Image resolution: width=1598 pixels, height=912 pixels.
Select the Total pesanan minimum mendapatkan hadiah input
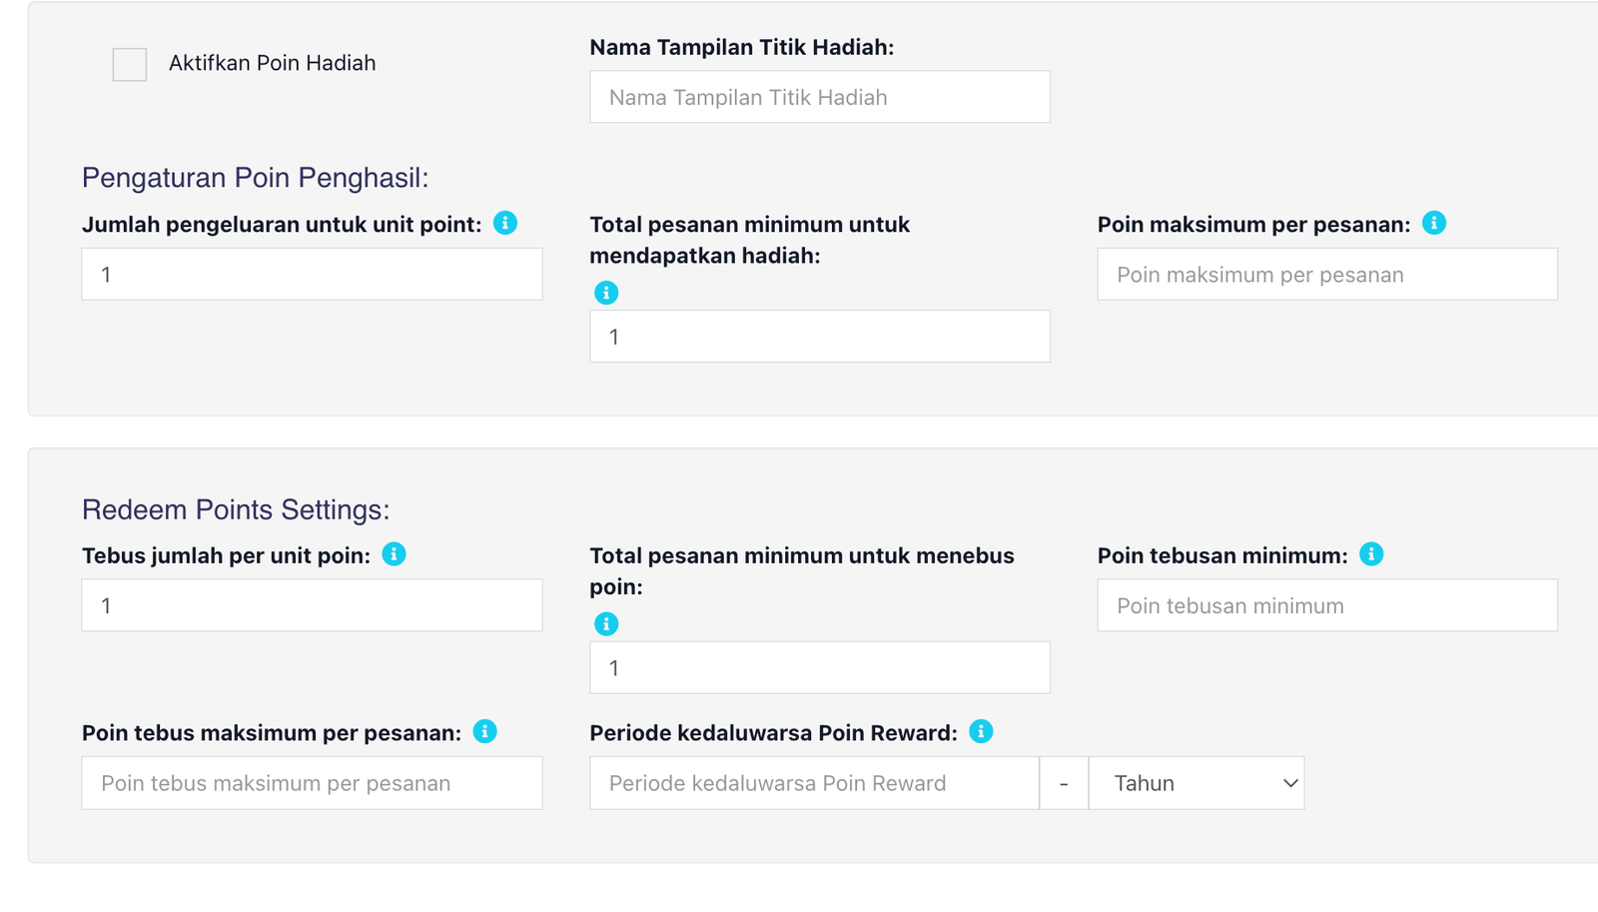click(819, 337)
